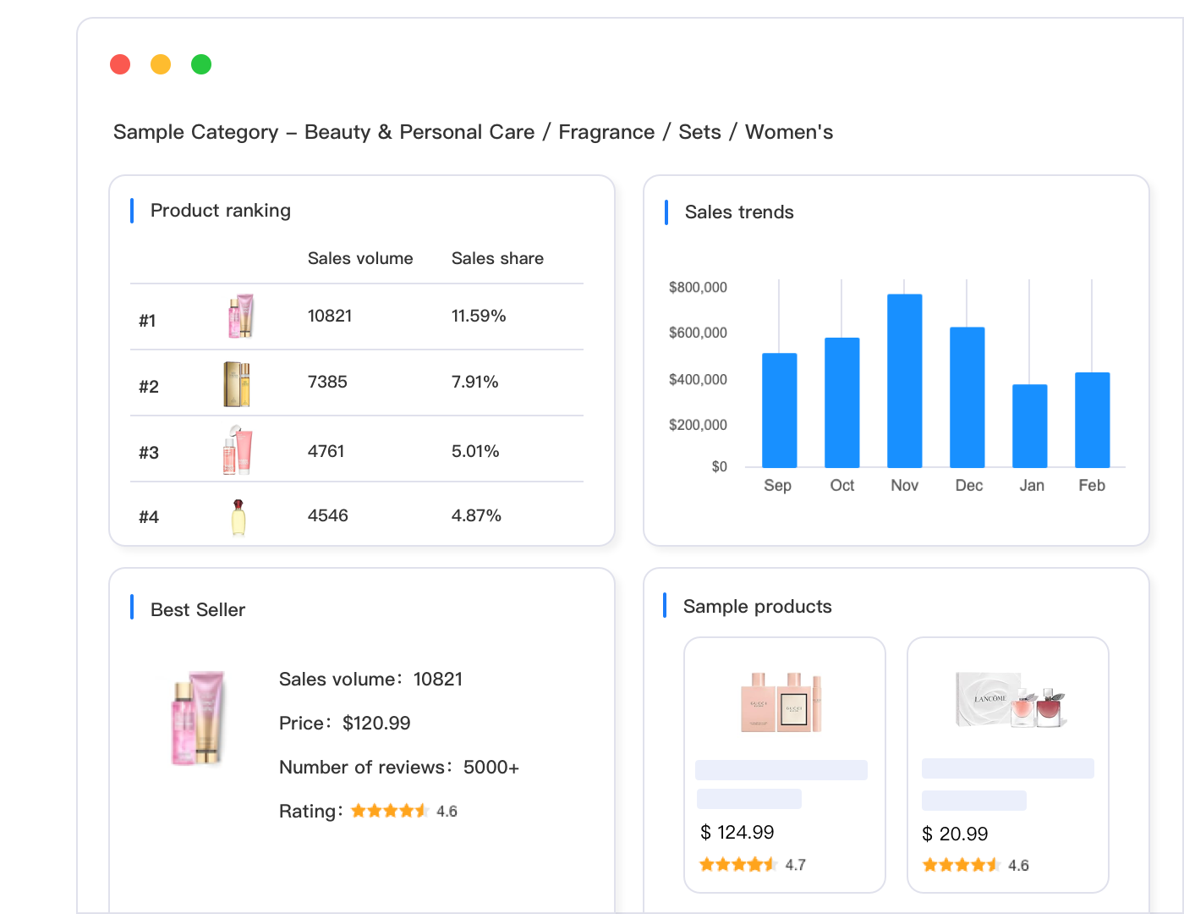Select the gold perfume set at rank #2
The height and width of the screenshot is (914, 1184).
pyautogui.click(x=239, y=383)
